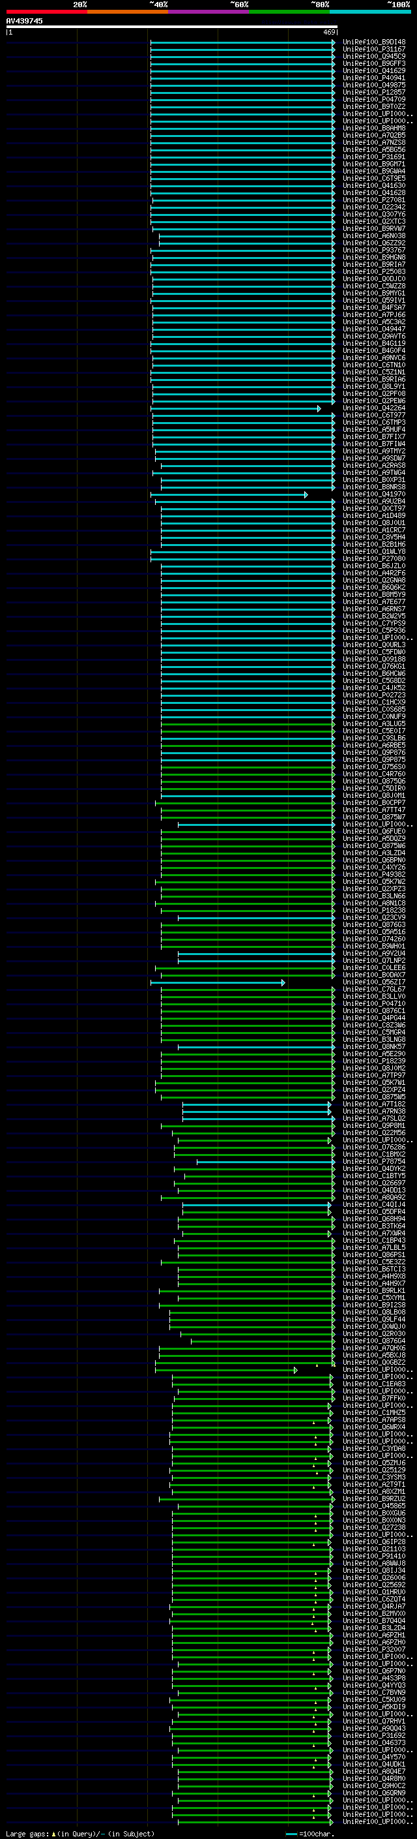417x1839 pixels.
Task: Click the UniRef100_A1D489 label
Action: click(374, 515)
